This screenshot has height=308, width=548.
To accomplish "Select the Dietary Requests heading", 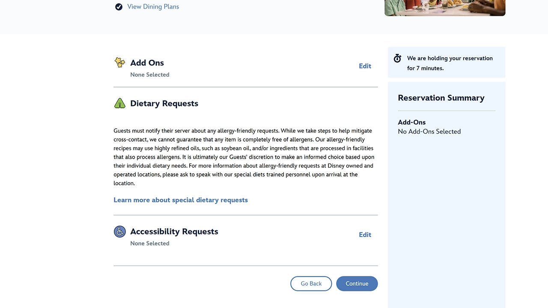I will click(164, 104).
